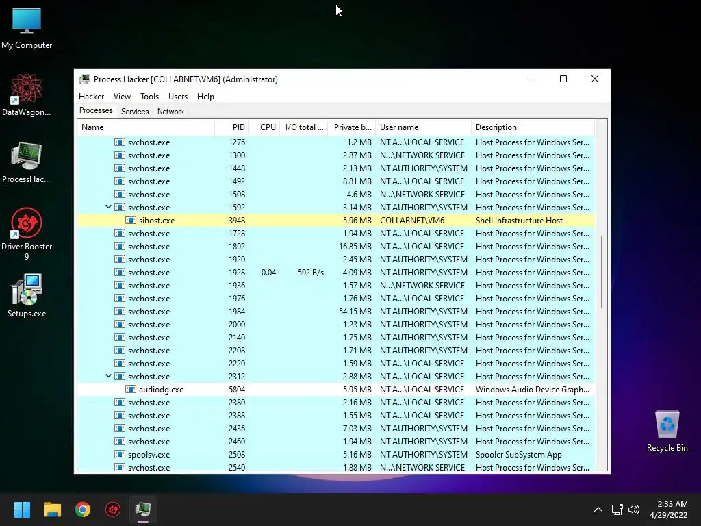Open the volume speaker tray icon
Viewport: 701px width, 526px height.
pos(634,510)
